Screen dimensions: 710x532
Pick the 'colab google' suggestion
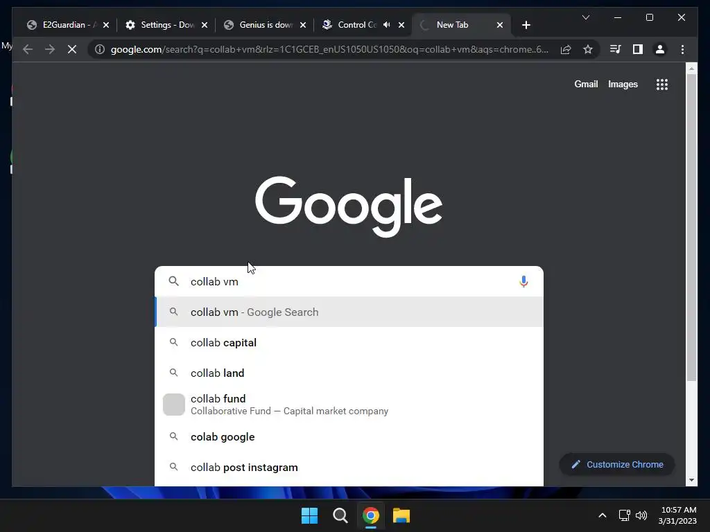pos(349,436)
